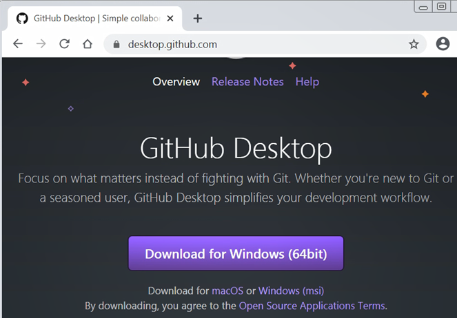Click the GitHub octocat favicon on tab
This screenshot has width=457, height=318.
click(22, 19)
